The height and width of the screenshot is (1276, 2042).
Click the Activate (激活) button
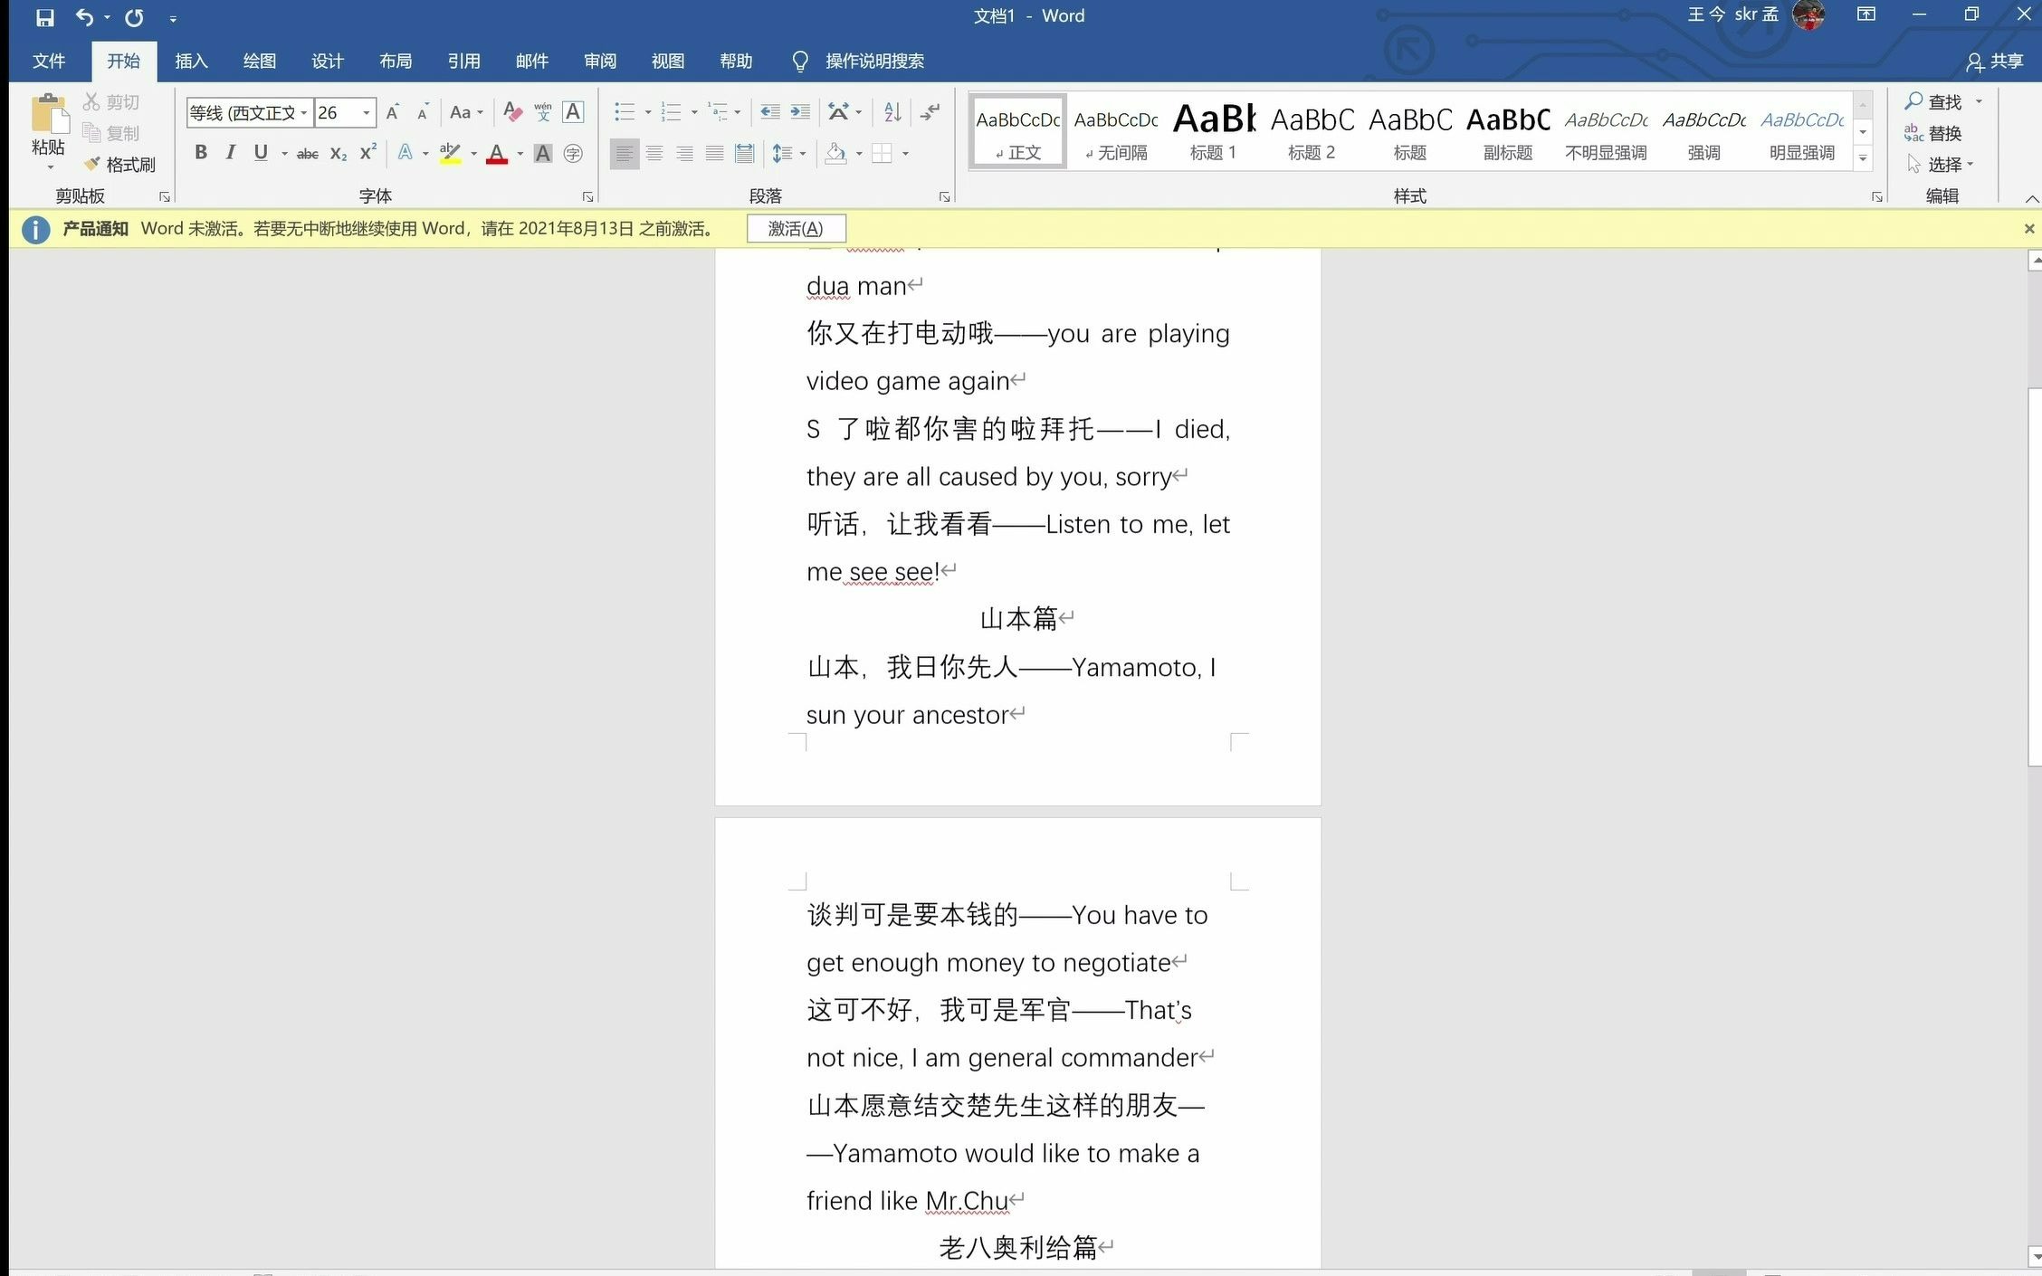pos(796,229)
